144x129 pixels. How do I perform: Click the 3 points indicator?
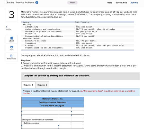point(8,28)
